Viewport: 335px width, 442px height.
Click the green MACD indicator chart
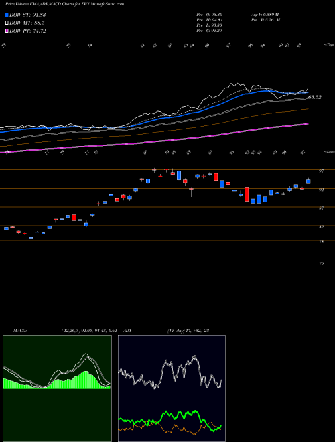pyautogui.click(x=57, y=388)
